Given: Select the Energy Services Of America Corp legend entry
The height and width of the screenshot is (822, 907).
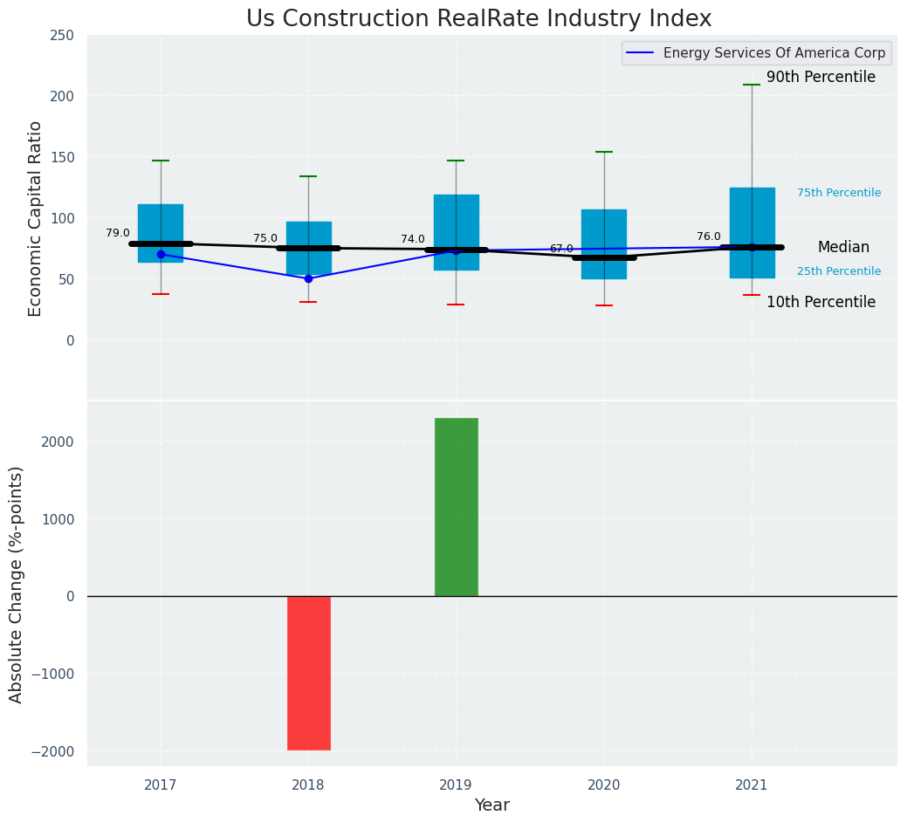Looking at the screenshot, I should (x=773, y=53).
